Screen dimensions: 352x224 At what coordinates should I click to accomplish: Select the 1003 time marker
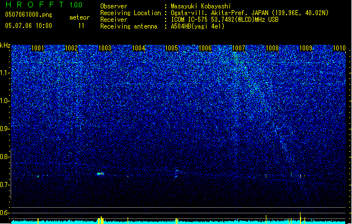click(x=105, y=48)
